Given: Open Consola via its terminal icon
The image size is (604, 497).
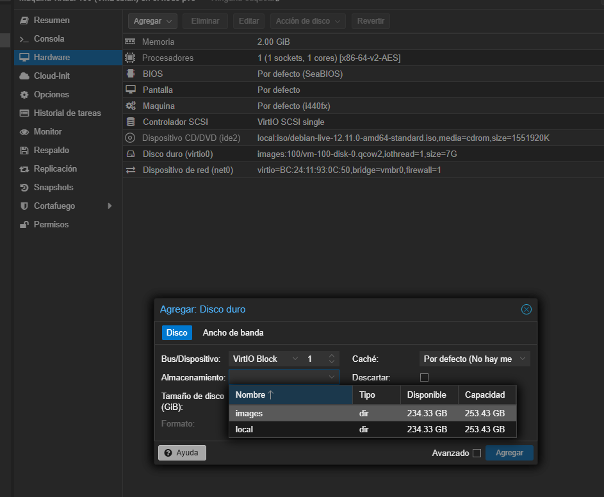Looking at the screenshot, I should (24, 39).
